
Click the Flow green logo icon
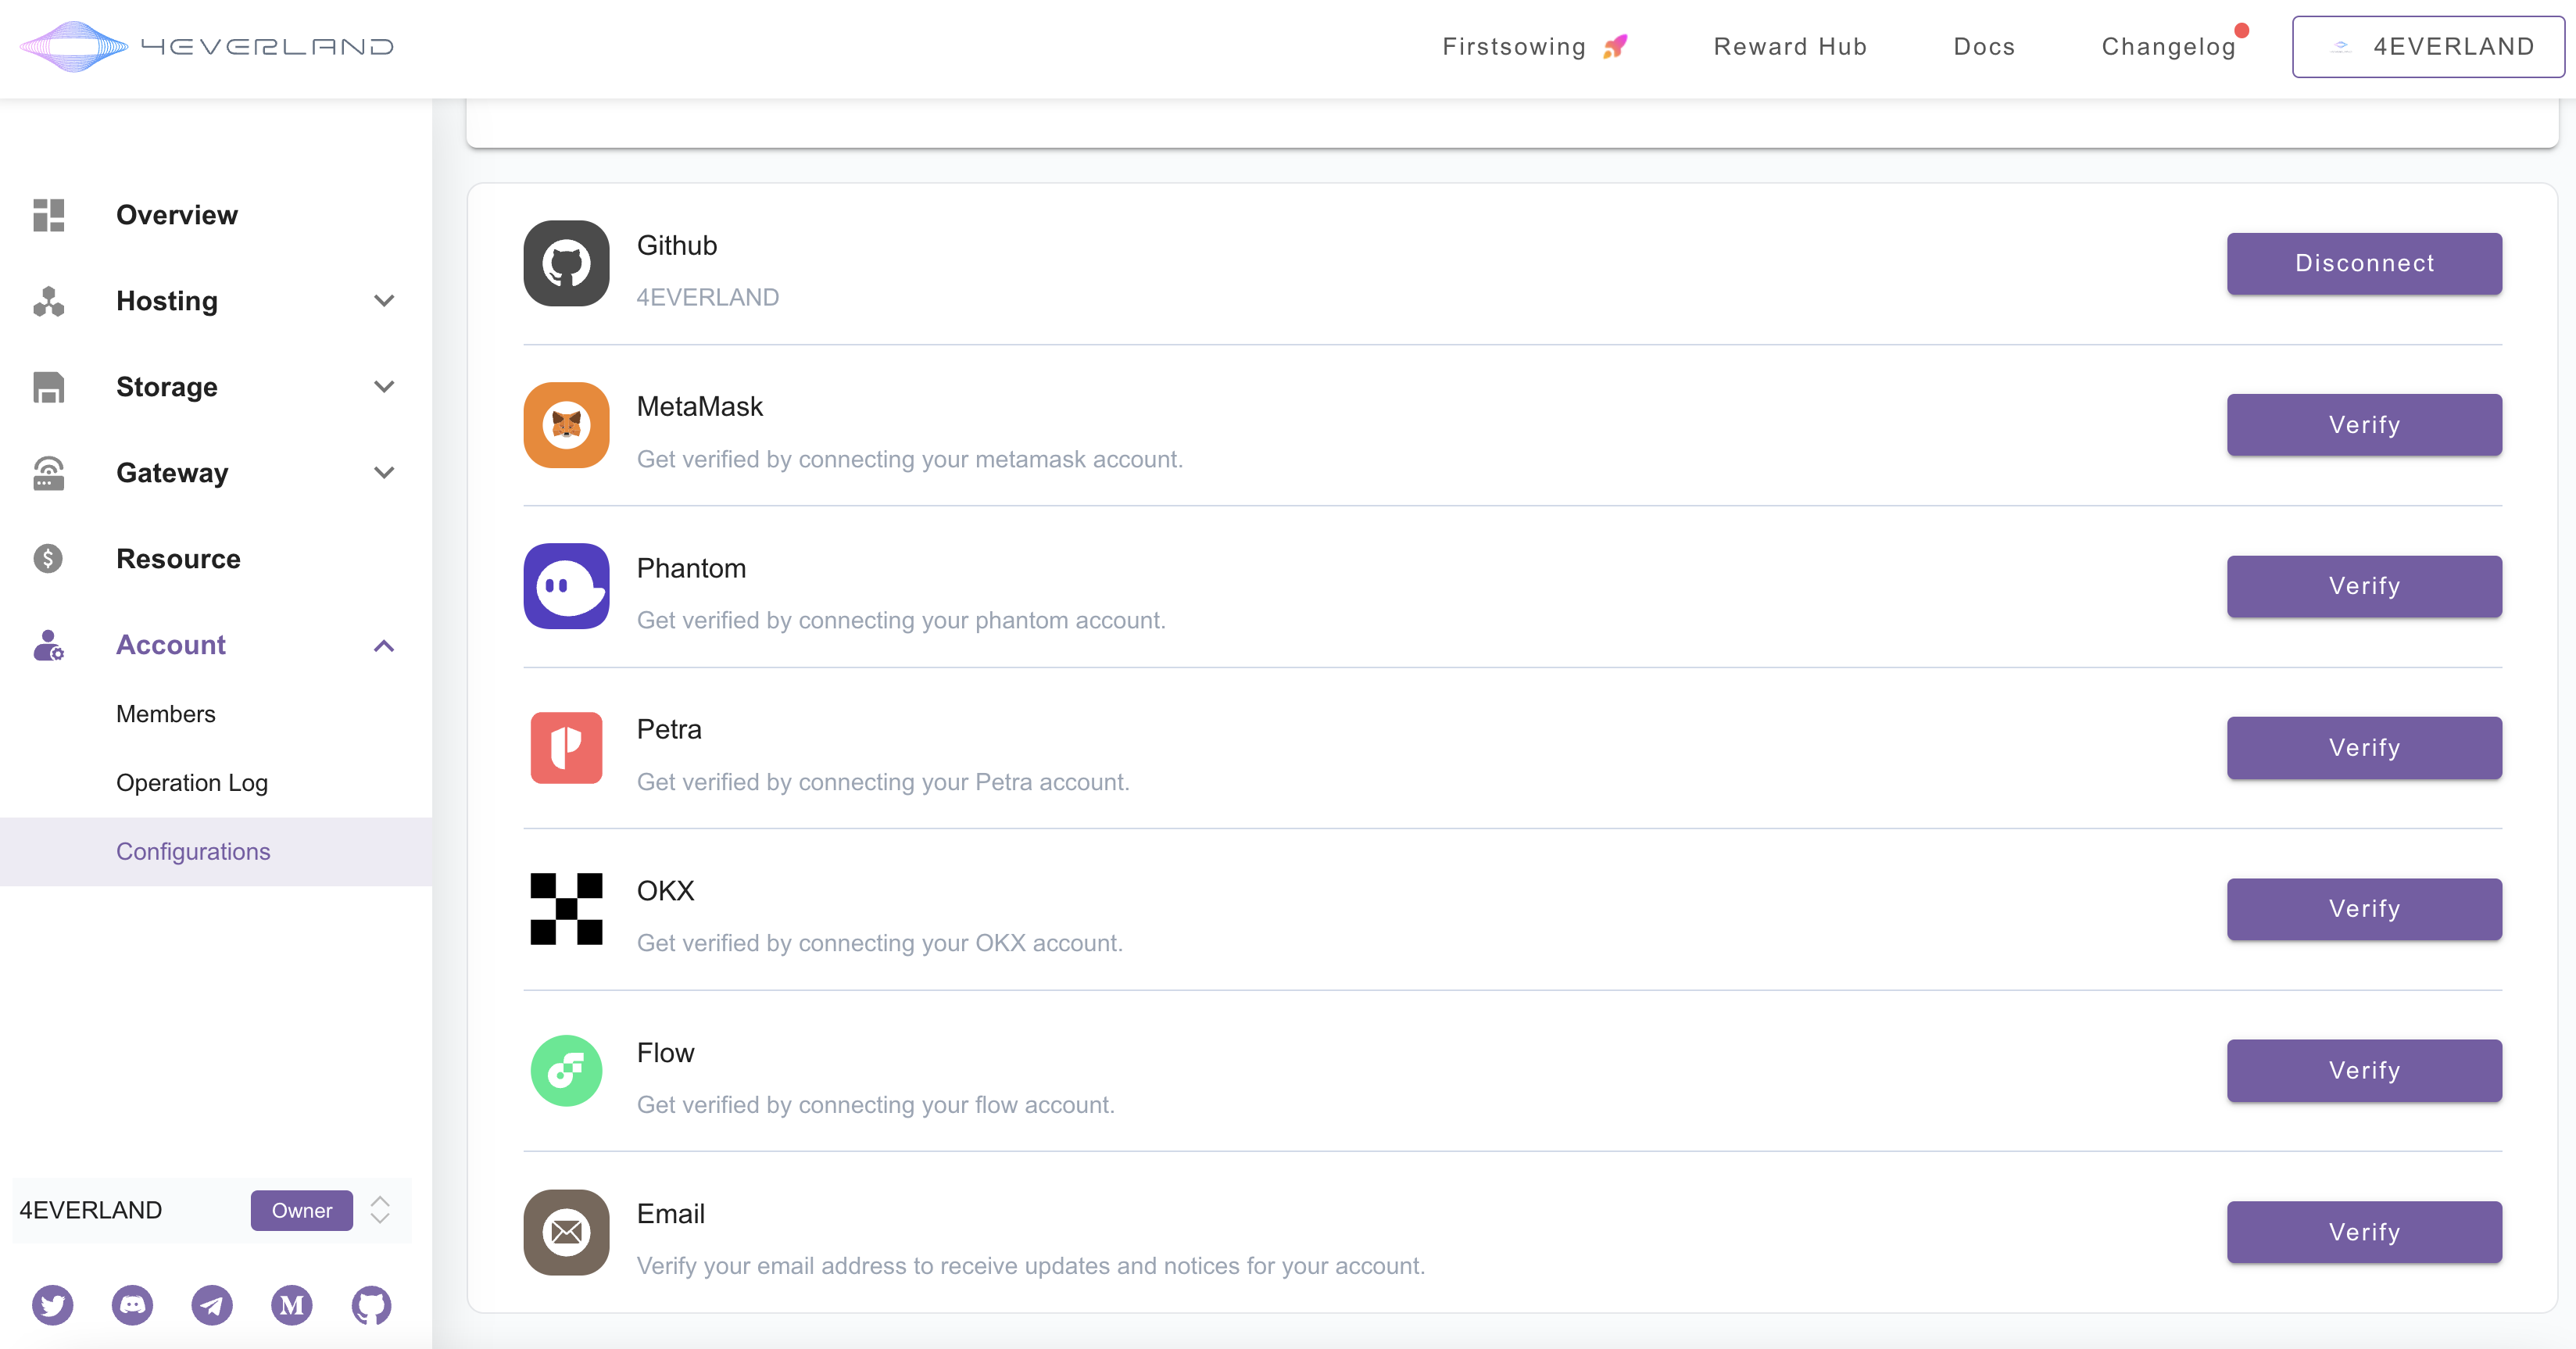[566, 1070]
